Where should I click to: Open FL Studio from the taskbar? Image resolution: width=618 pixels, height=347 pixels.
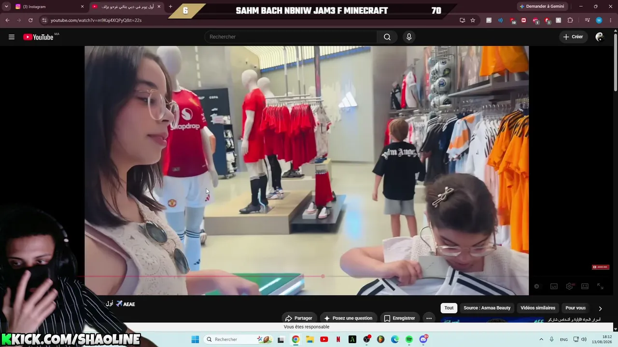[x=380, y=339]
